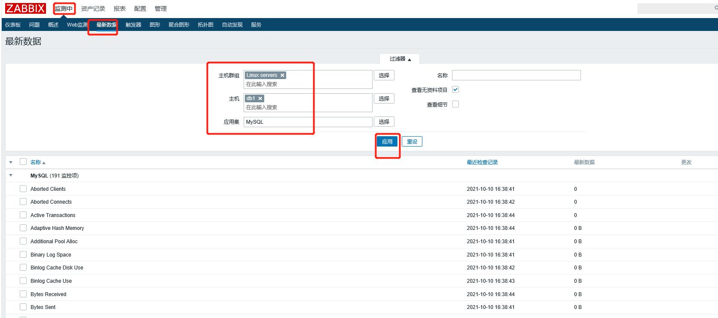Check the Binary Log Space row checkbox
718x318 pixels.
coord(23,254)
